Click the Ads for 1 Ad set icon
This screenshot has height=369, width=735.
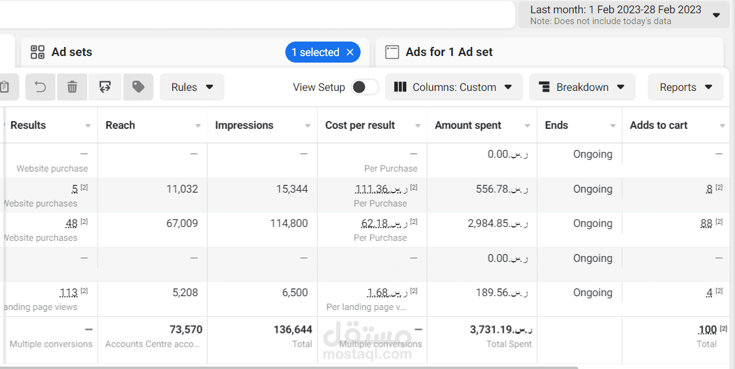tap(392, 52)
